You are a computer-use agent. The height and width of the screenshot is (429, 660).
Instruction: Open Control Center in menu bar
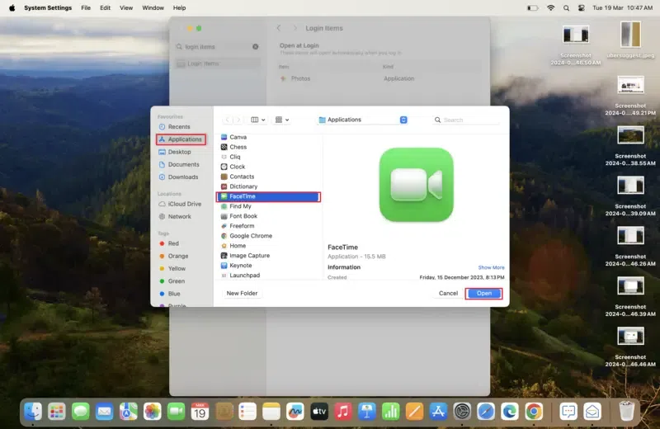(582, 8)
